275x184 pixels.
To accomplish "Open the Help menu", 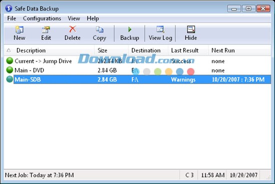I will [93, 18].
